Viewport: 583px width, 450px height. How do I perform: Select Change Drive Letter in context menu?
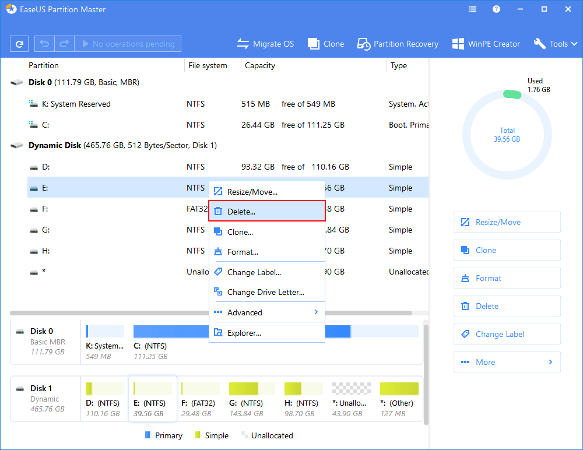(x=267, y=292)
